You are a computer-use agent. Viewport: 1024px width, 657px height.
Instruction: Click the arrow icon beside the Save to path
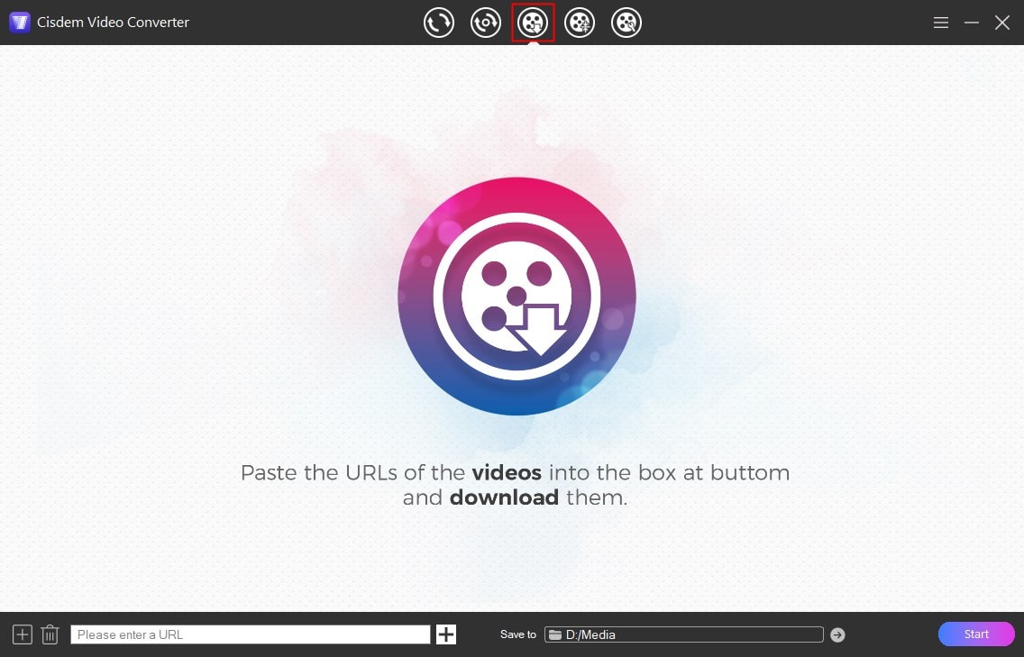pos(837,634)
